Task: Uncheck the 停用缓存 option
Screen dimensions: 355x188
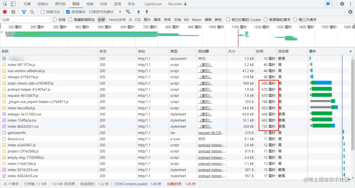Action: [67, 12]
